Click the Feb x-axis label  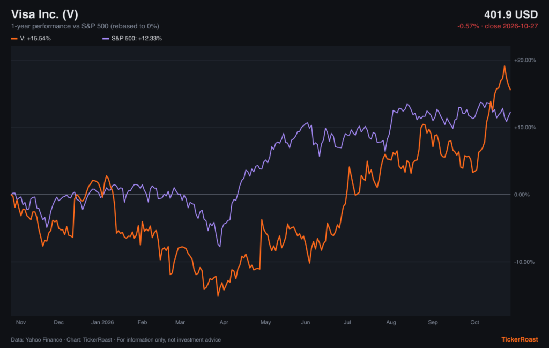point(142,322)
